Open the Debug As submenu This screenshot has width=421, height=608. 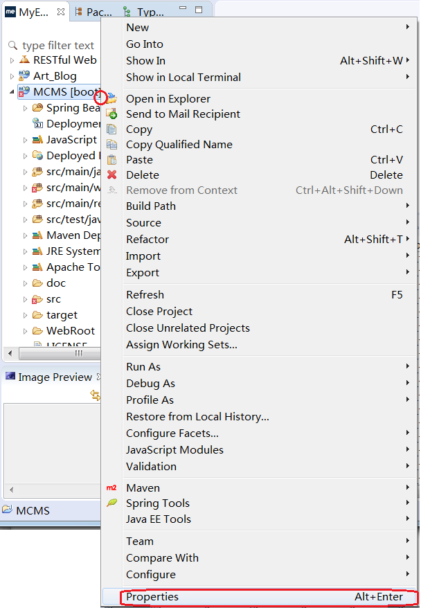(x=260, y=383)
